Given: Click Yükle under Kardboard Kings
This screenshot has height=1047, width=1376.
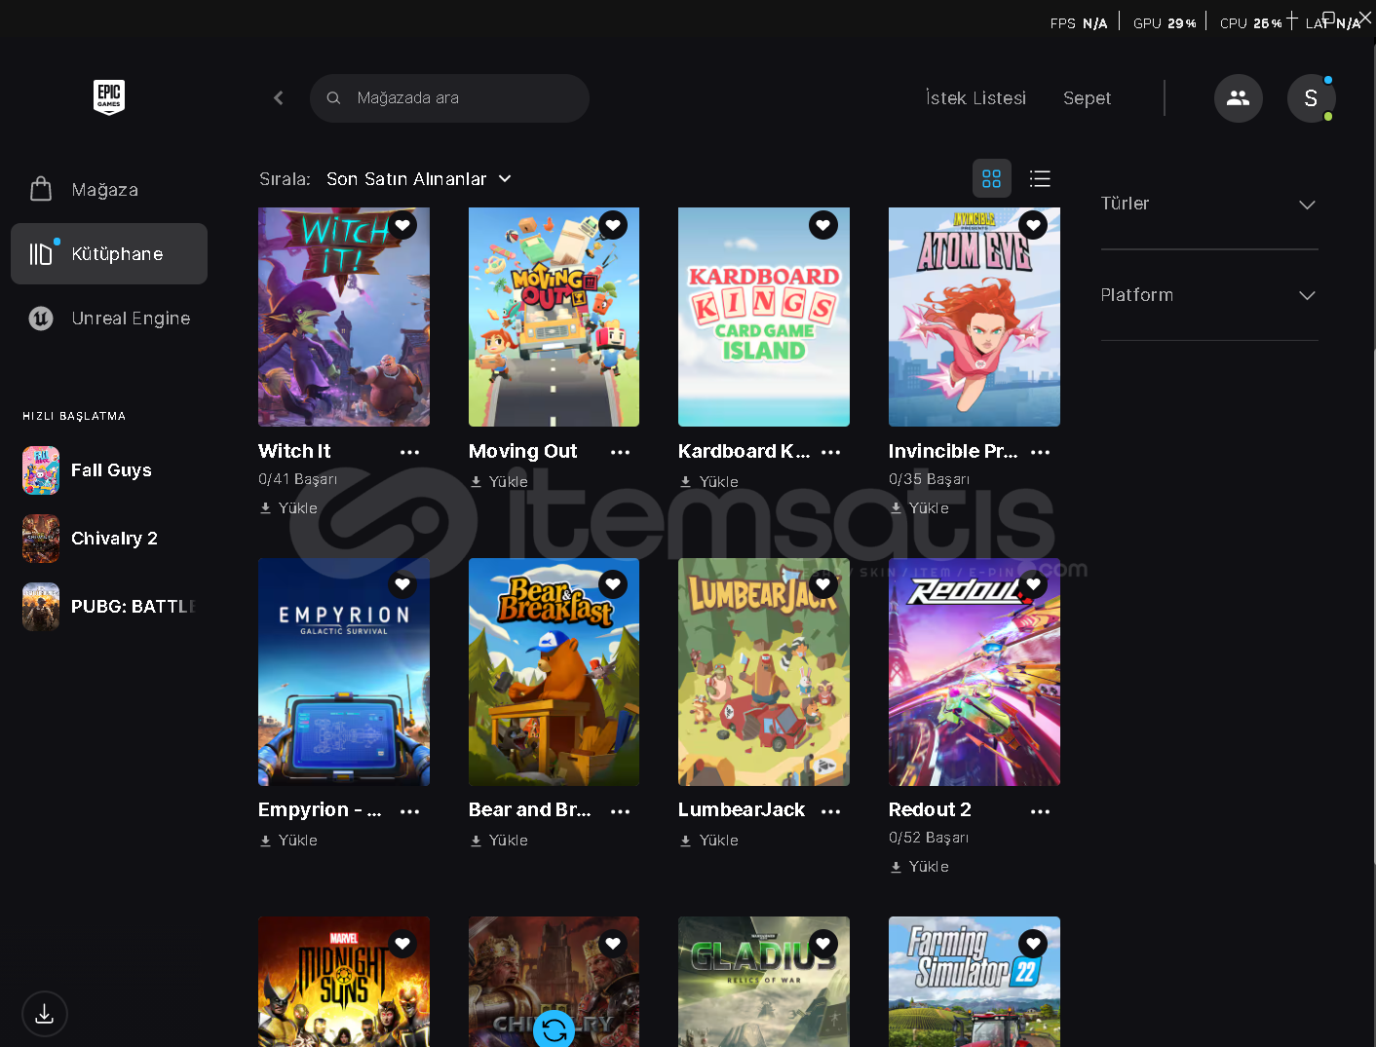Looking at the screenshot, I should pos(709,482).
